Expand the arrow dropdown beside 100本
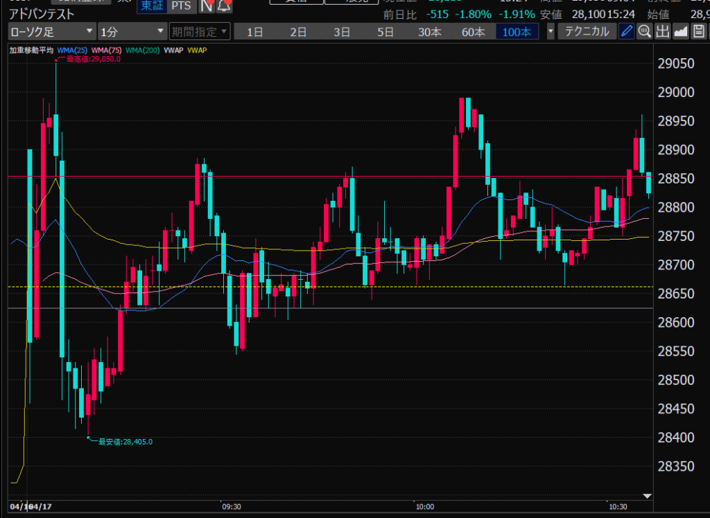This screenshot has height=518, width=710. (x=551, y=31)
